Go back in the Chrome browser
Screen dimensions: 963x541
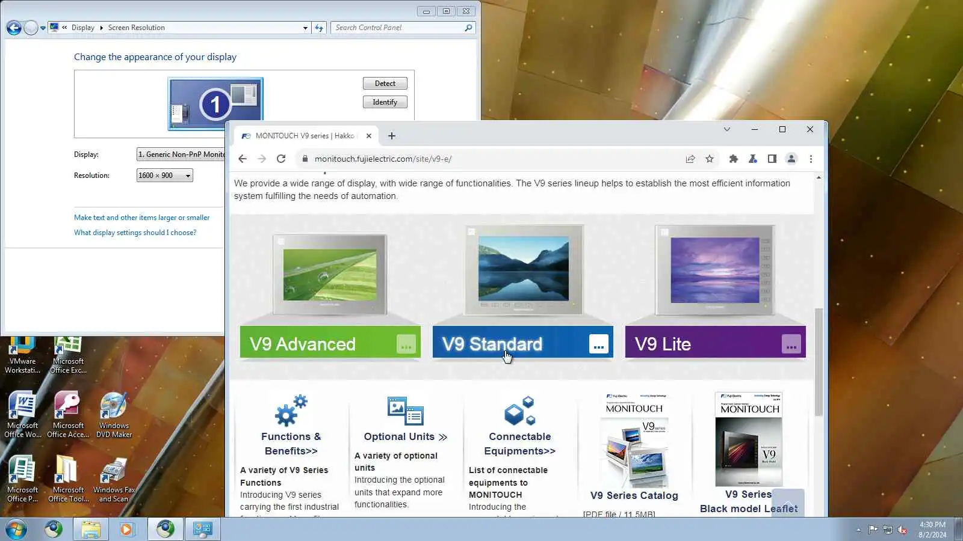243,159
